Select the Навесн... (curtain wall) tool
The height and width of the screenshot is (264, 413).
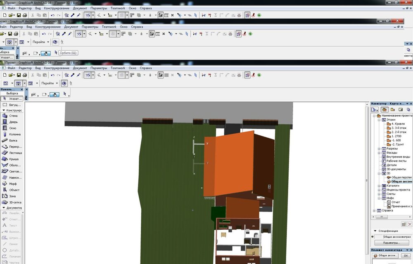12,177
